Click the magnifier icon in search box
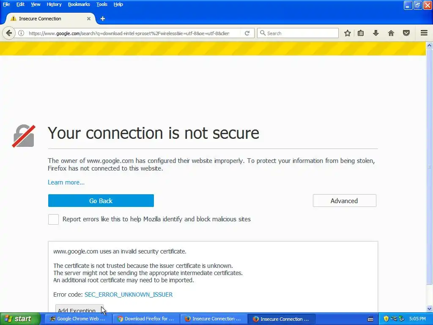This screenshot has width=433, height=325. (x=263, y=33)
